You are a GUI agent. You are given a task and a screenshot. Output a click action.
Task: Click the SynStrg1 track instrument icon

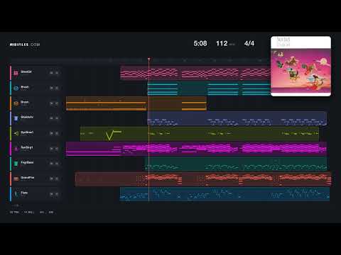tap(16, 149)
